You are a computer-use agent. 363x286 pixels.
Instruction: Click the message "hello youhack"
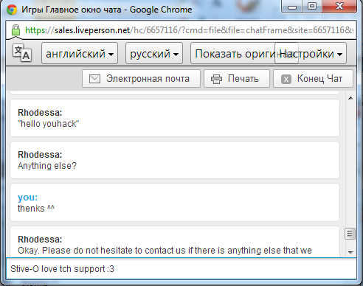(49, 124)
